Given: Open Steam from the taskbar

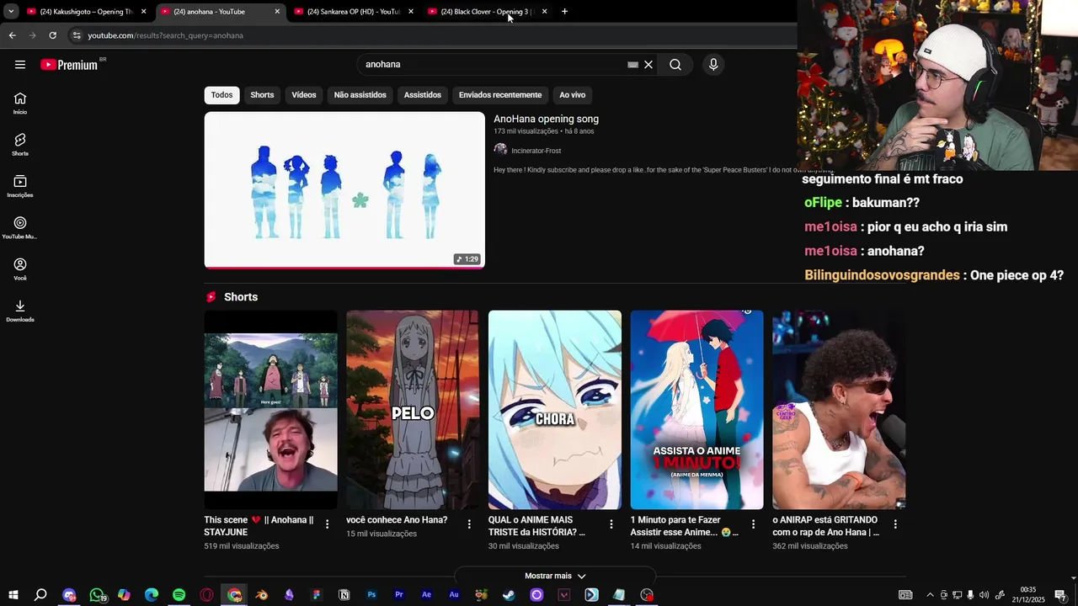Looking at the screenshot, I should click(509, 595).
